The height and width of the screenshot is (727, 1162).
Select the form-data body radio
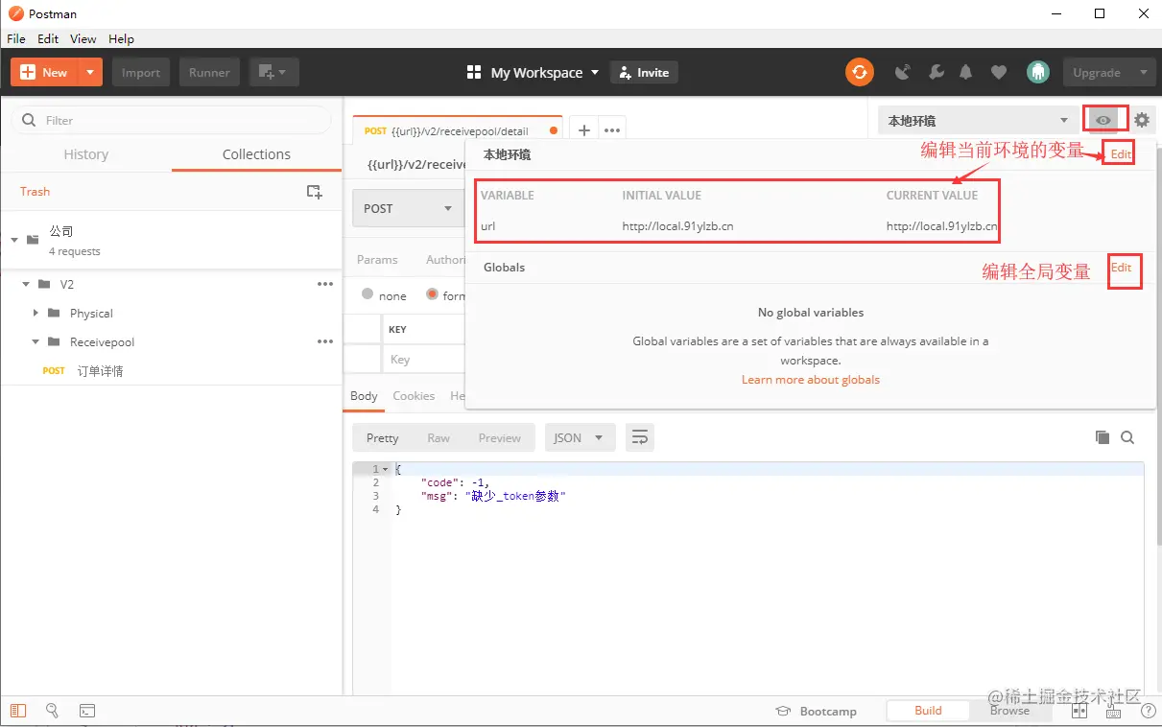coord(432,294)
